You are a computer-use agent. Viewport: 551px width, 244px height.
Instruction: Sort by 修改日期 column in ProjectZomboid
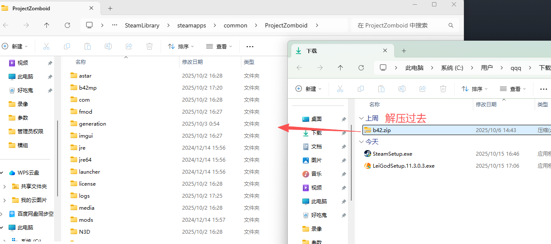pos(192,62)
